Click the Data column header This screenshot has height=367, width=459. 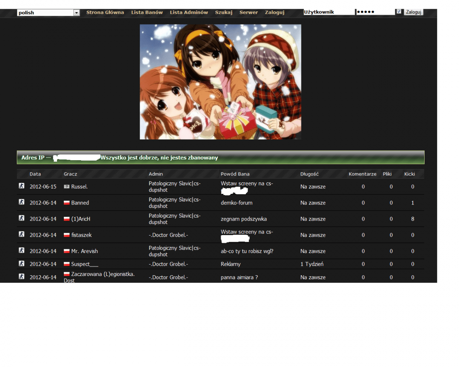tap(35, 174)
